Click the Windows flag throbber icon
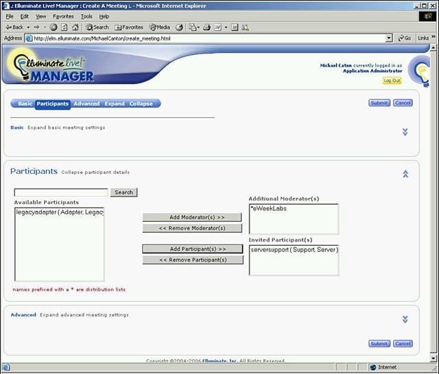Viewport: 439px width, 374px height. point(427,16)
